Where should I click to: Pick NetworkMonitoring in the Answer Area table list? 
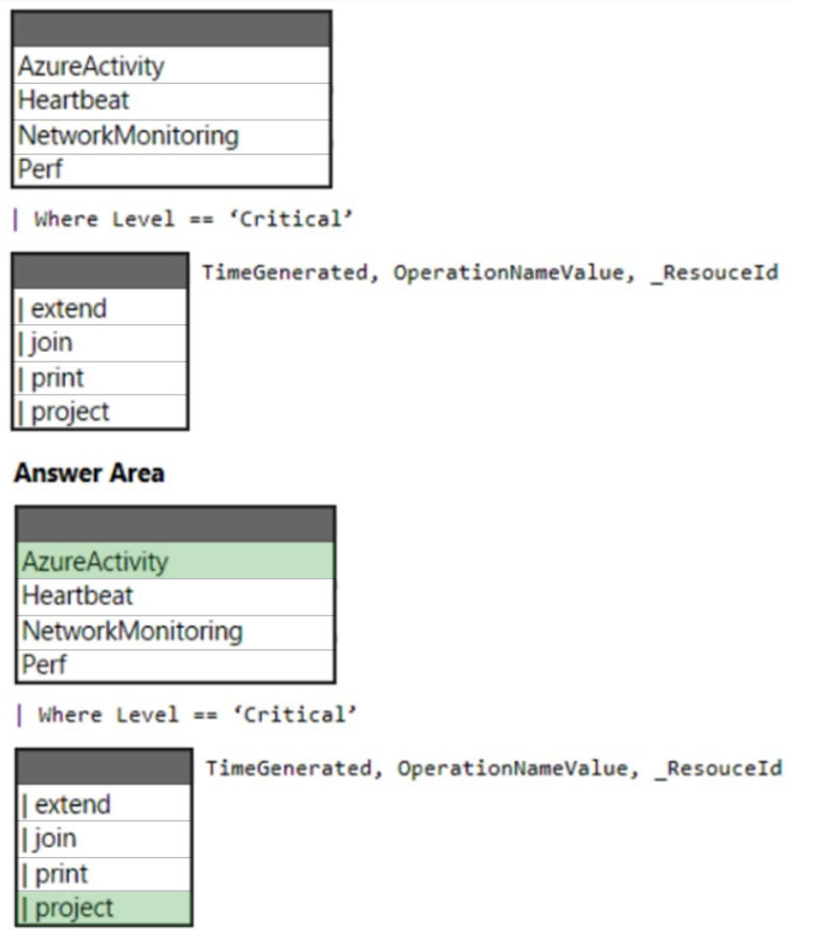click(x=175, y=631)
